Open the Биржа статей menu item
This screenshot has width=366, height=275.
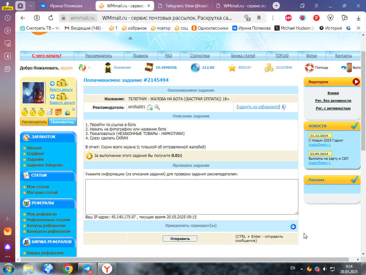pos(243,56)
